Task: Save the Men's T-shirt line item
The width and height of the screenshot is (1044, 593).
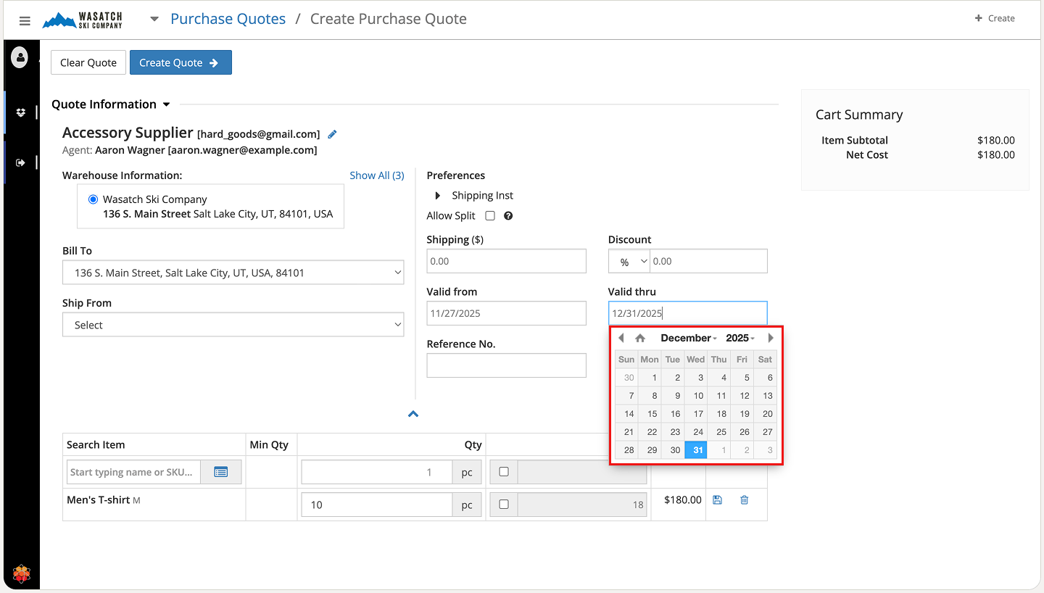Action: (x=717, y=500)
